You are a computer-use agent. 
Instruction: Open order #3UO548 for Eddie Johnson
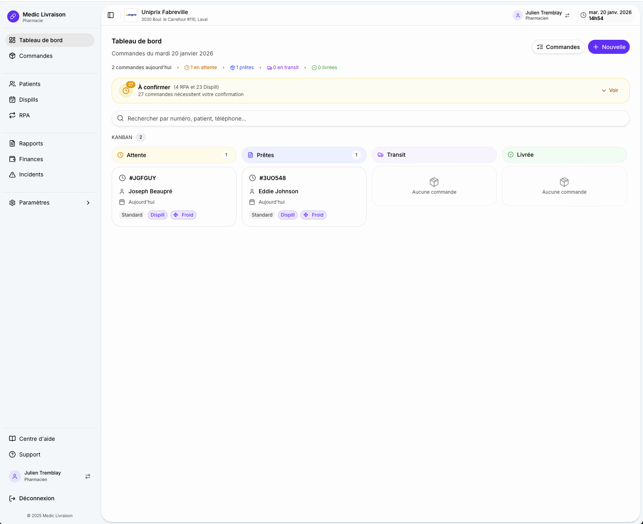304,196
